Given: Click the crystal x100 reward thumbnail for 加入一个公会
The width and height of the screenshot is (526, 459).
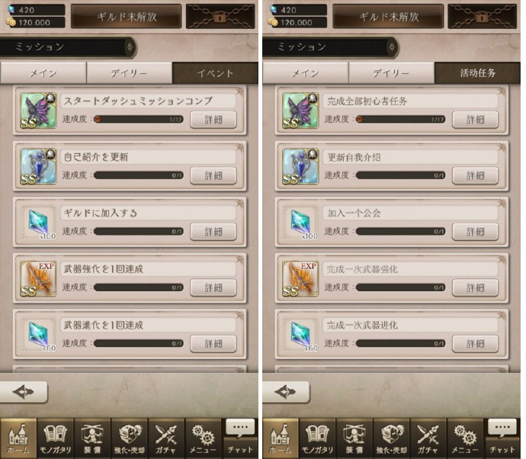Looking at the screenshot, I should tap(300, 223).
